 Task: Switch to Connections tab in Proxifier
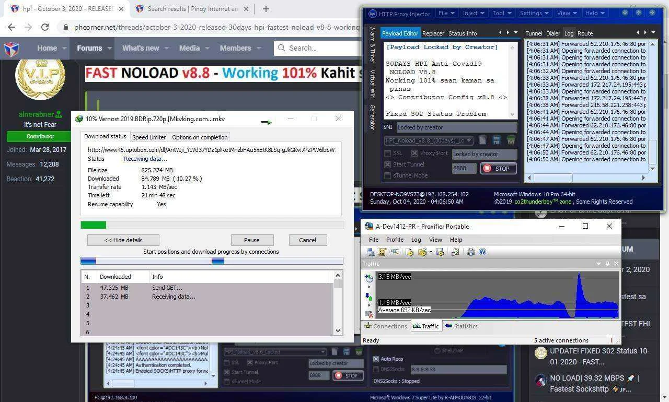[x=386, y=326]
